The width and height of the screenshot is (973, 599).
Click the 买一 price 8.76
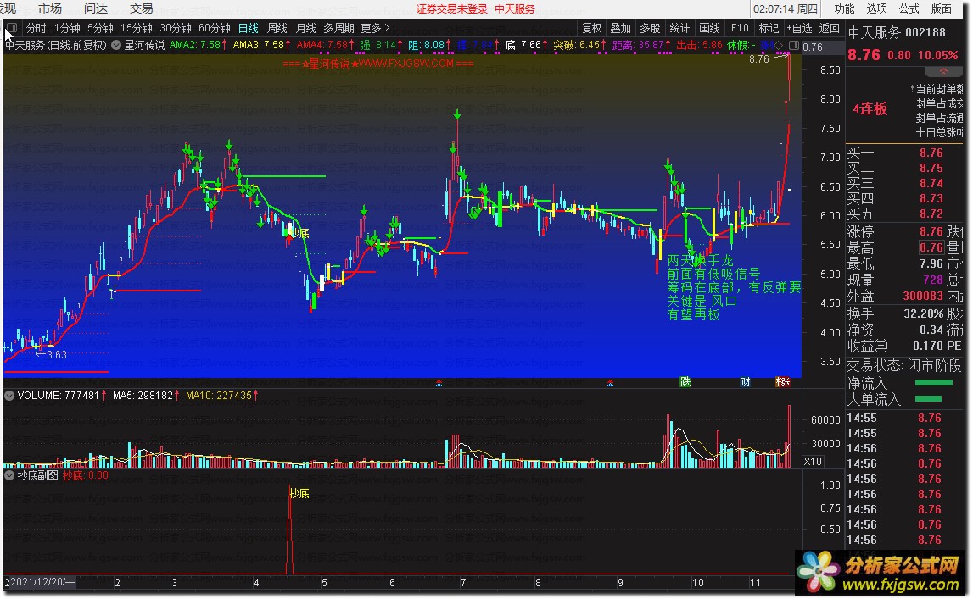pyautogui.click(x=931, y=153)
